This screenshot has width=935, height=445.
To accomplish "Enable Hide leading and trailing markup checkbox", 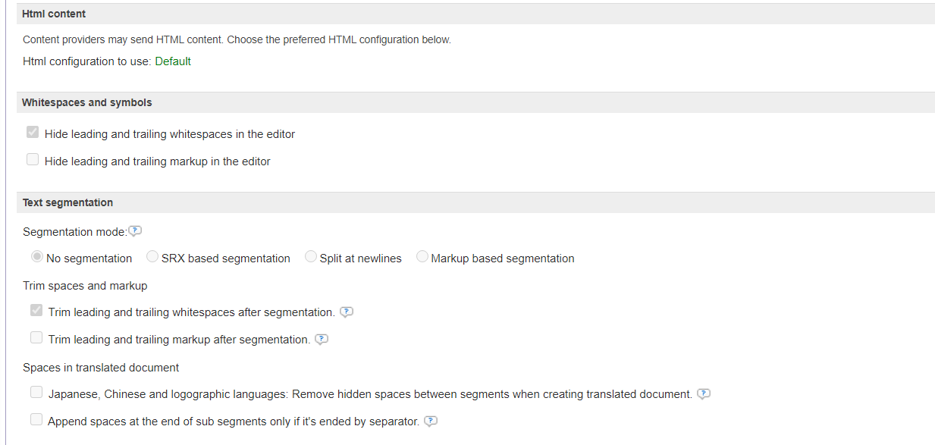I will (33, 160).
